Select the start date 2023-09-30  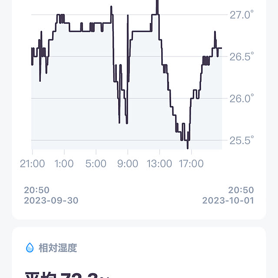pos(51,201)
